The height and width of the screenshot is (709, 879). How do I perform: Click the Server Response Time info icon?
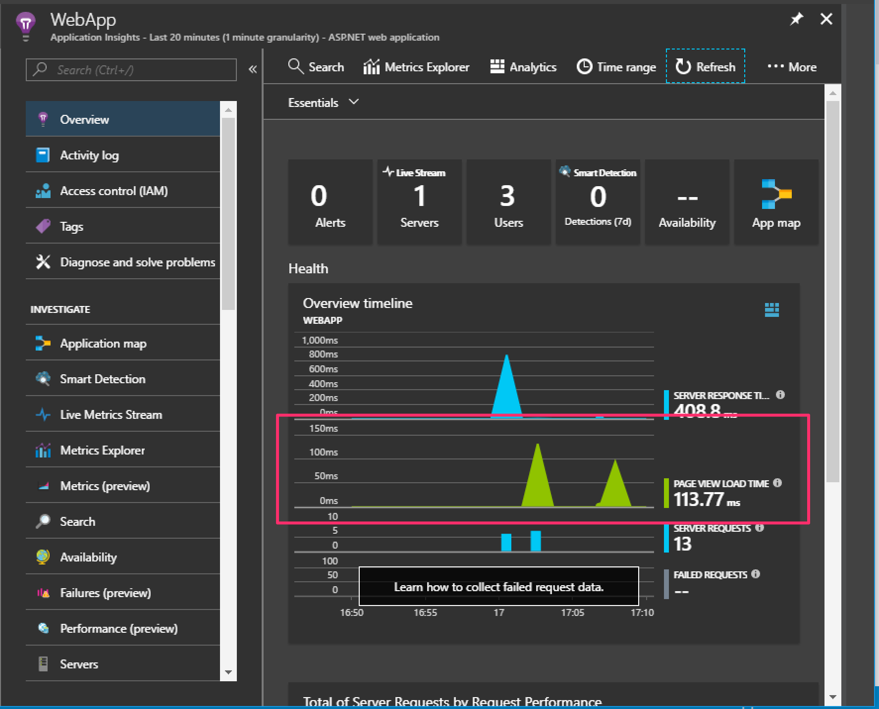pos(780,395)
